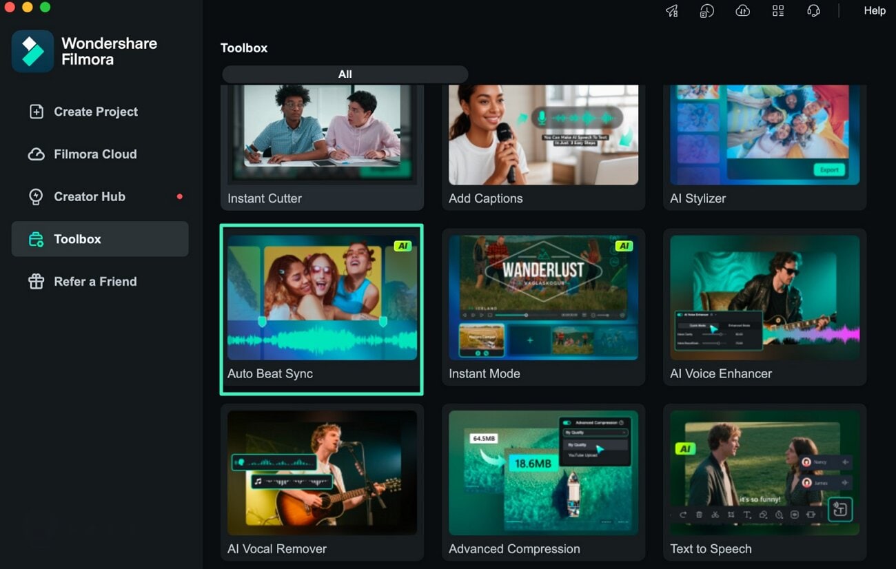Click the Advanced Compression label
The height and width of the screenshot is (569, 896).
tap(514, 549)
